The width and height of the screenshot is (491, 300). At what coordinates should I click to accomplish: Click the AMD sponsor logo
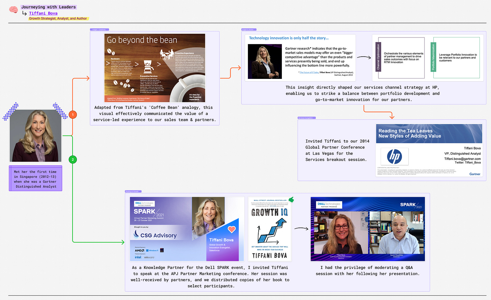pos(139,250)
